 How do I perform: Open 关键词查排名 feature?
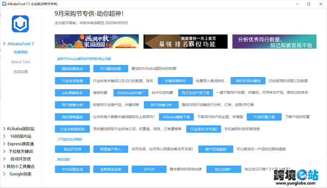(x=175, y=81)
